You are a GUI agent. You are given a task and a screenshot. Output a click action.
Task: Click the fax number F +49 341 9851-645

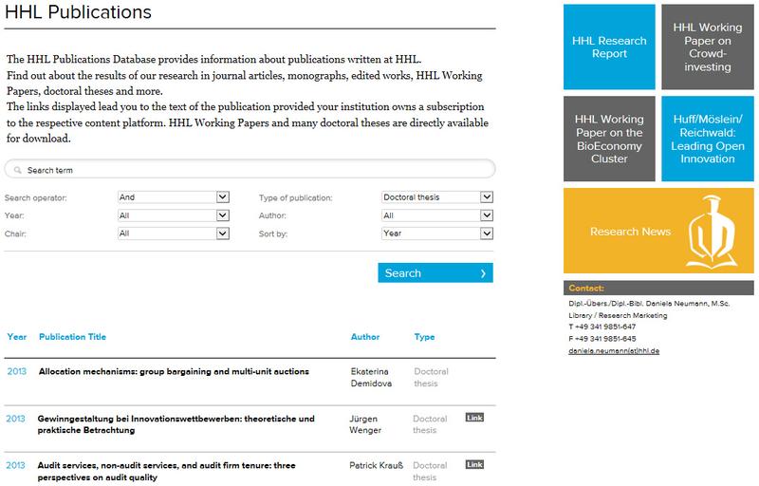[x=602, y=339]
